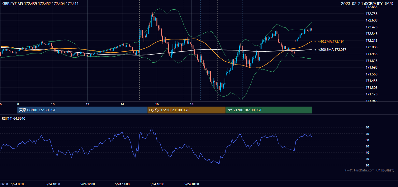Click the HistData.com data source credit
Viewport: 398px width, 187px height.
369,170
